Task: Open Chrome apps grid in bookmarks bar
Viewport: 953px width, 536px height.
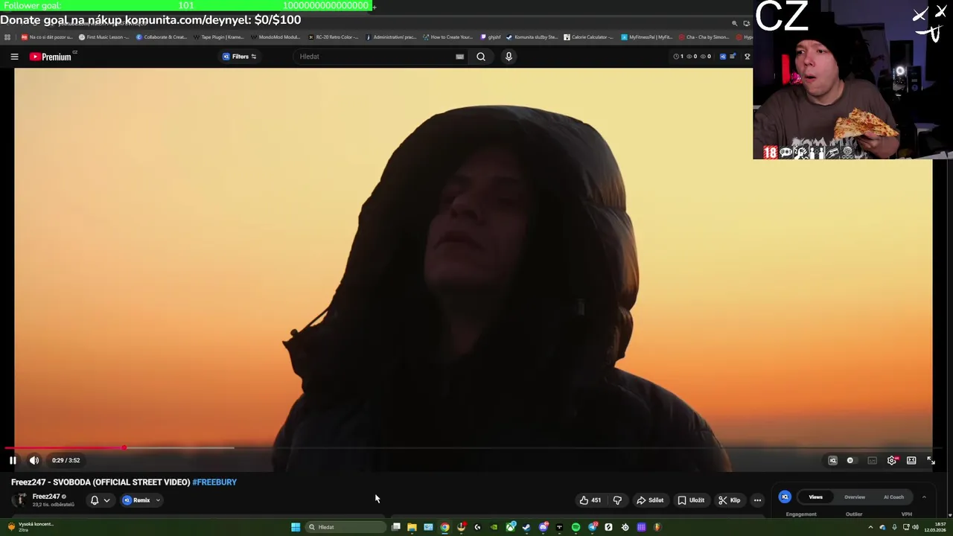Action: (7, 37)
